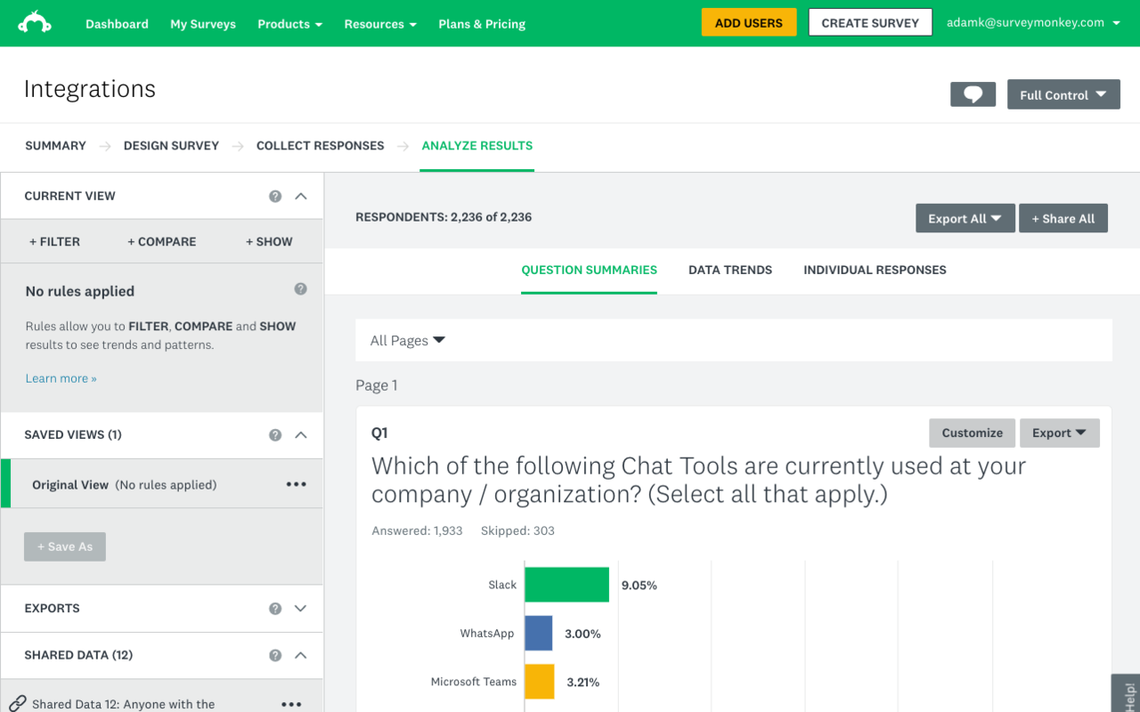
Task: Click the link icon beside Shared Data 12
Action: pos(20,702)
